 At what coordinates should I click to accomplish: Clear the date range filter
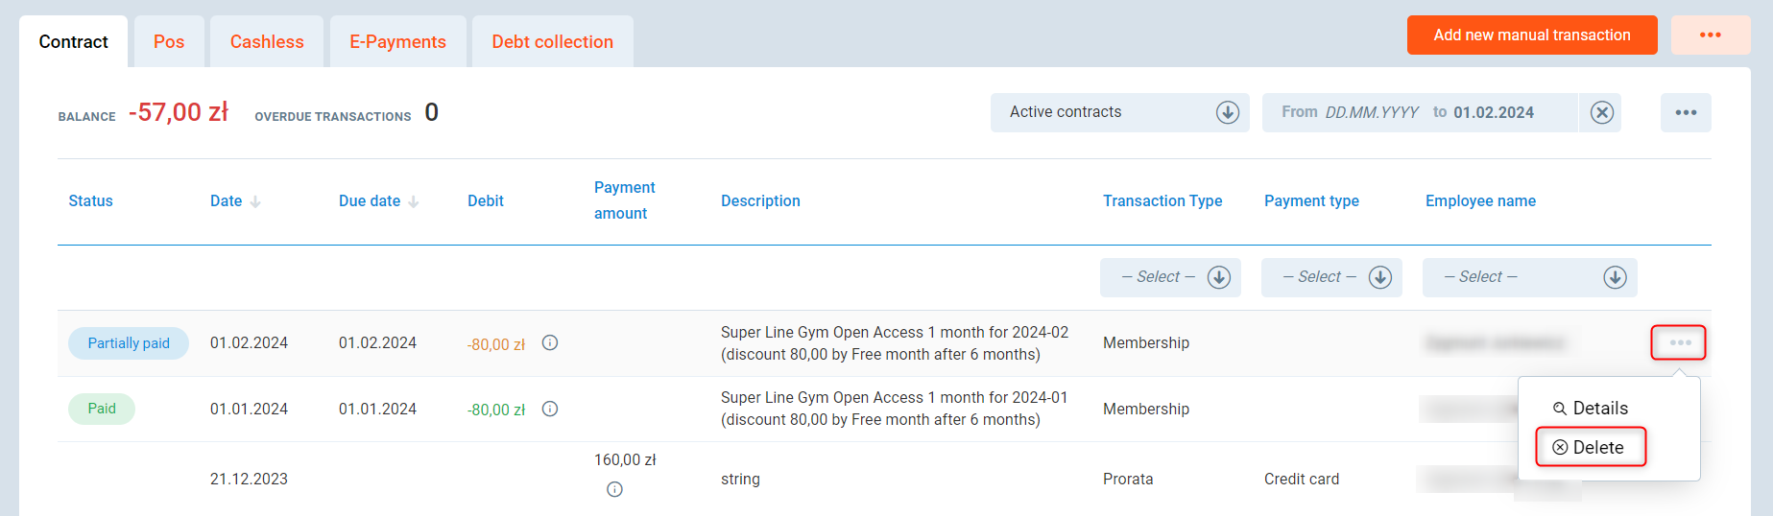click(1601, 112)
